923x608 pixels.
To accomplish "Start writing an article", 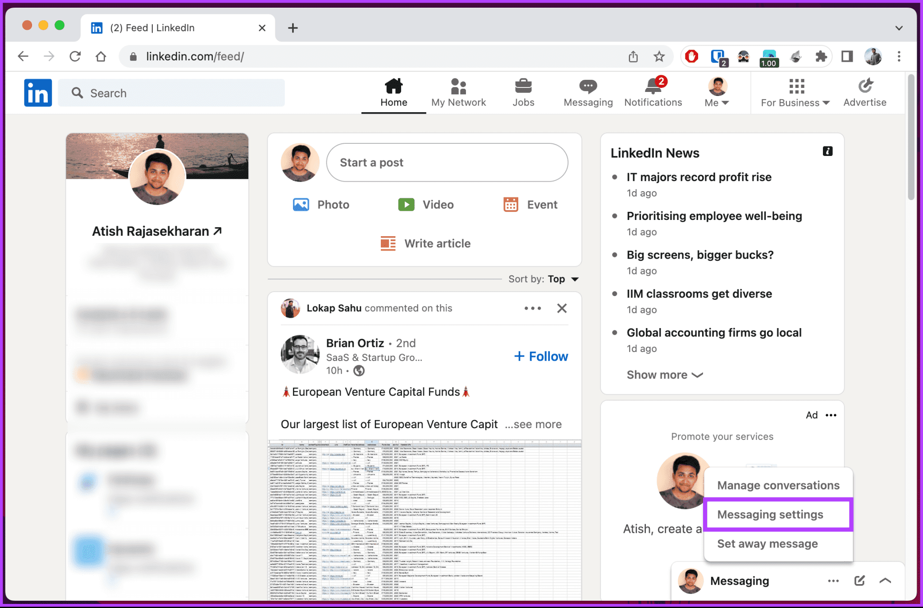I will click(425, 243).
